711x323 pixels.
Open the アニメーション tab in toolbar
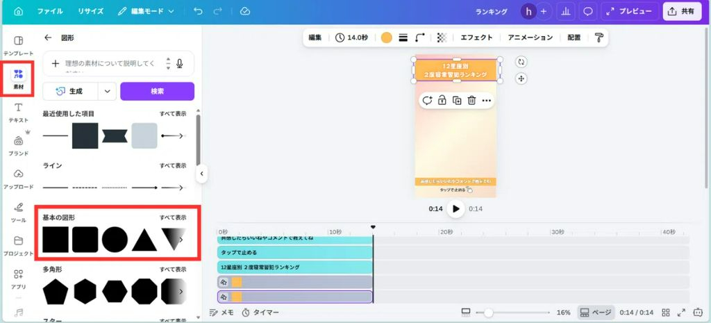[x=530, y=38]
